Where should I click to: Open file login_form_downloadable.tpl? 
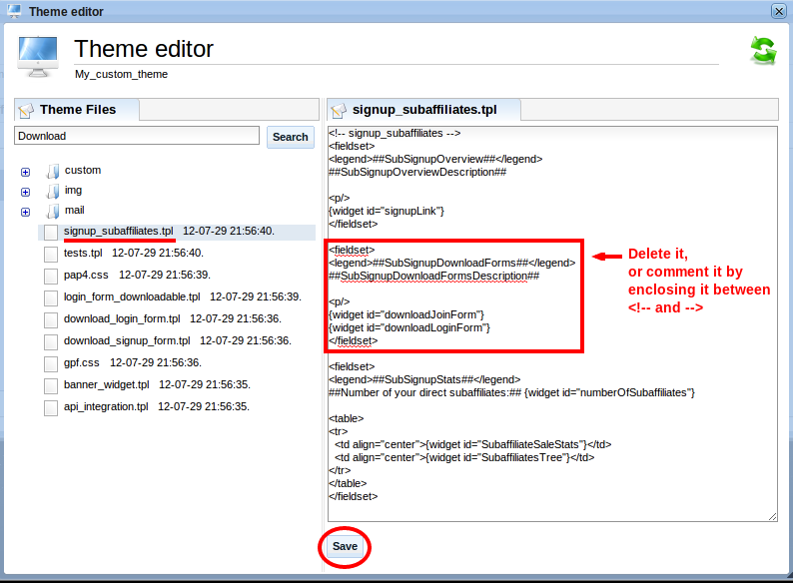pyautogui.click(x=132, y=296)
